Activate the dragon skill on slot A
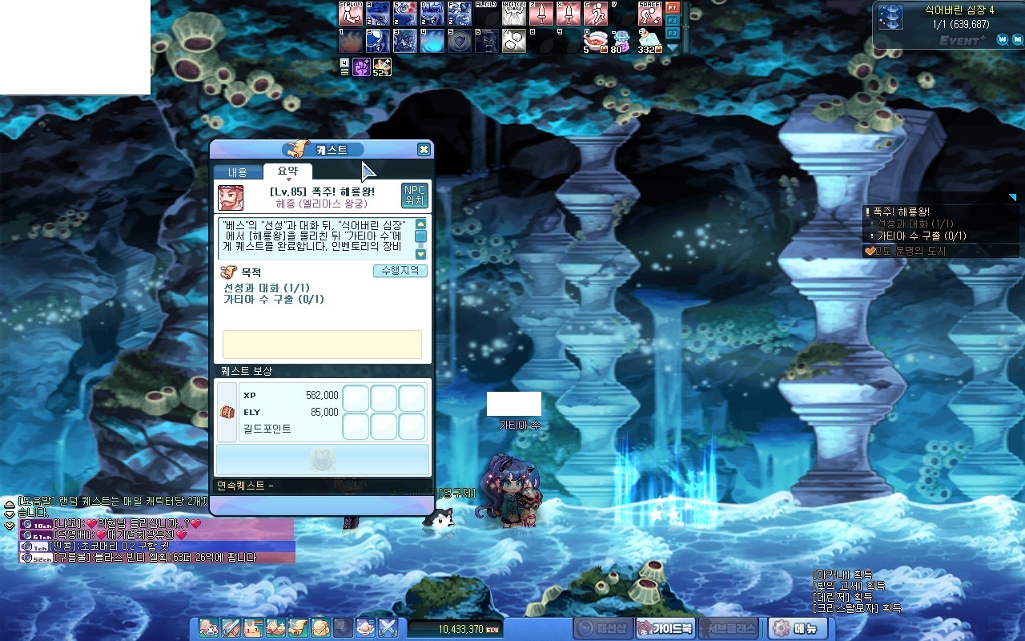The height and width of the screenshot is (641, 1025). 378,14
